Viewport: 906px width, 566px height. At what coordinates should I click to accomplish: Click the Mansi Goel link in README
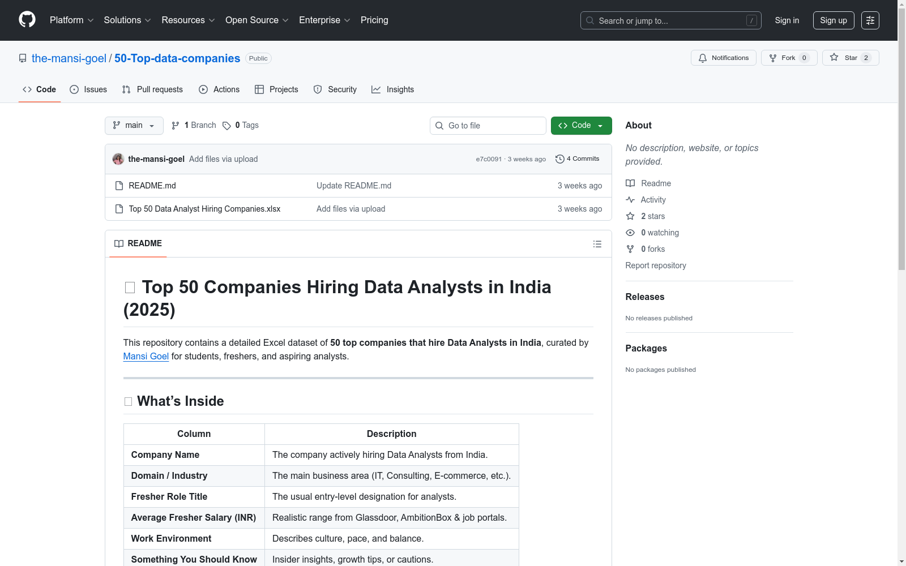pos(146,357)
